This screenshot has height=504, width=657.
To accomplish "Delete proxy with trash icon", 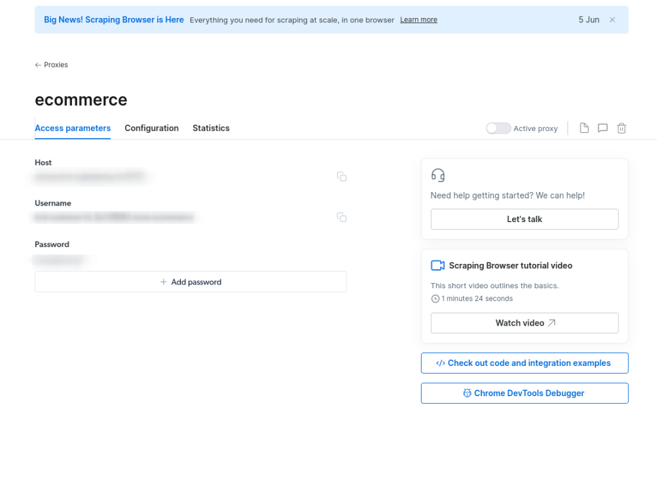I will [x=621, y=128].
